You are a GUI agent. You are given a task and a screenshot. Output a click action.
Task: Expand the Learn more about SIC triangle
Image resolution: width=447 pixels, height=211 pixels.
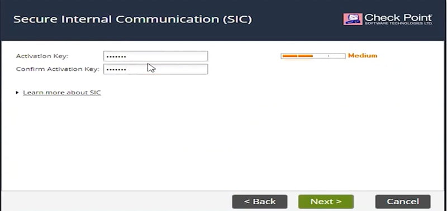pyautogui.click(x=17, y=93)
